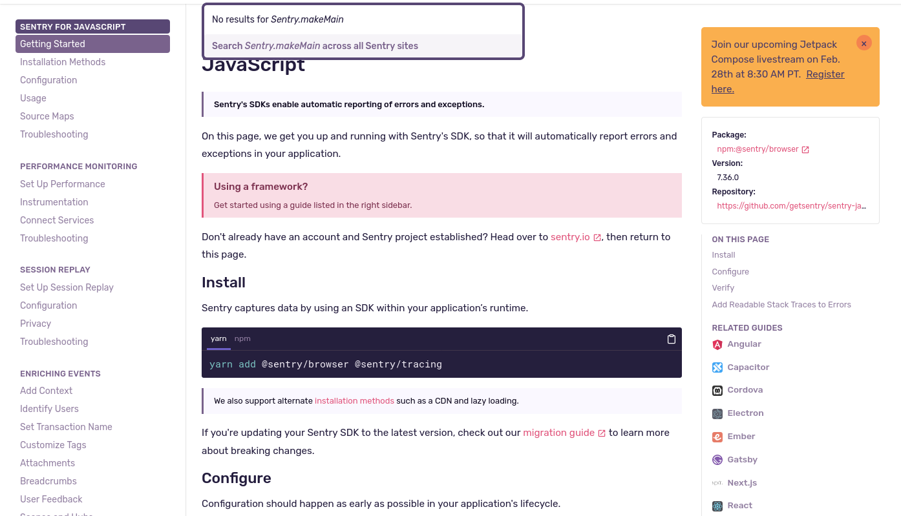901x516 pixels.
Task: Follow the migration guide link
Action: click(x=560, y=433)
